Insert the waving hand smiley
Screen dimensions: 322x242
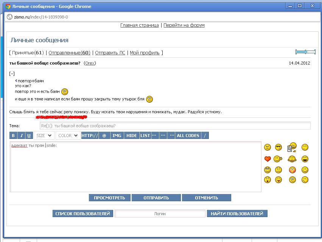(278, 159)
